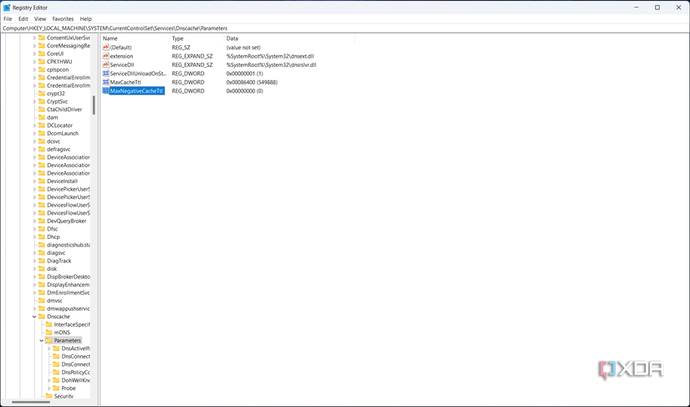Select the MaxCacheTtl DWORD icon
Image resolution: width=690 pixels, height=407 pixels.
[105, 82]
